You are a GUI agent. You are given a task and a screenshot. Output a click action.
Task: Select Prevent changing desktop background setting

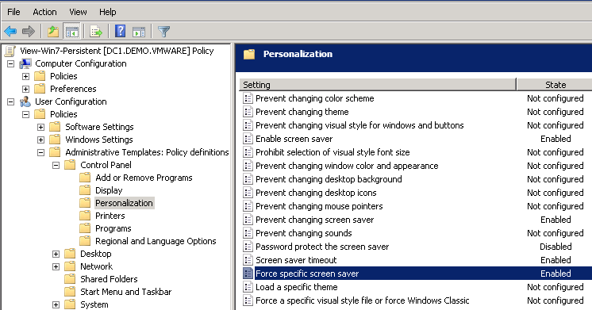[x=329, y=179]
